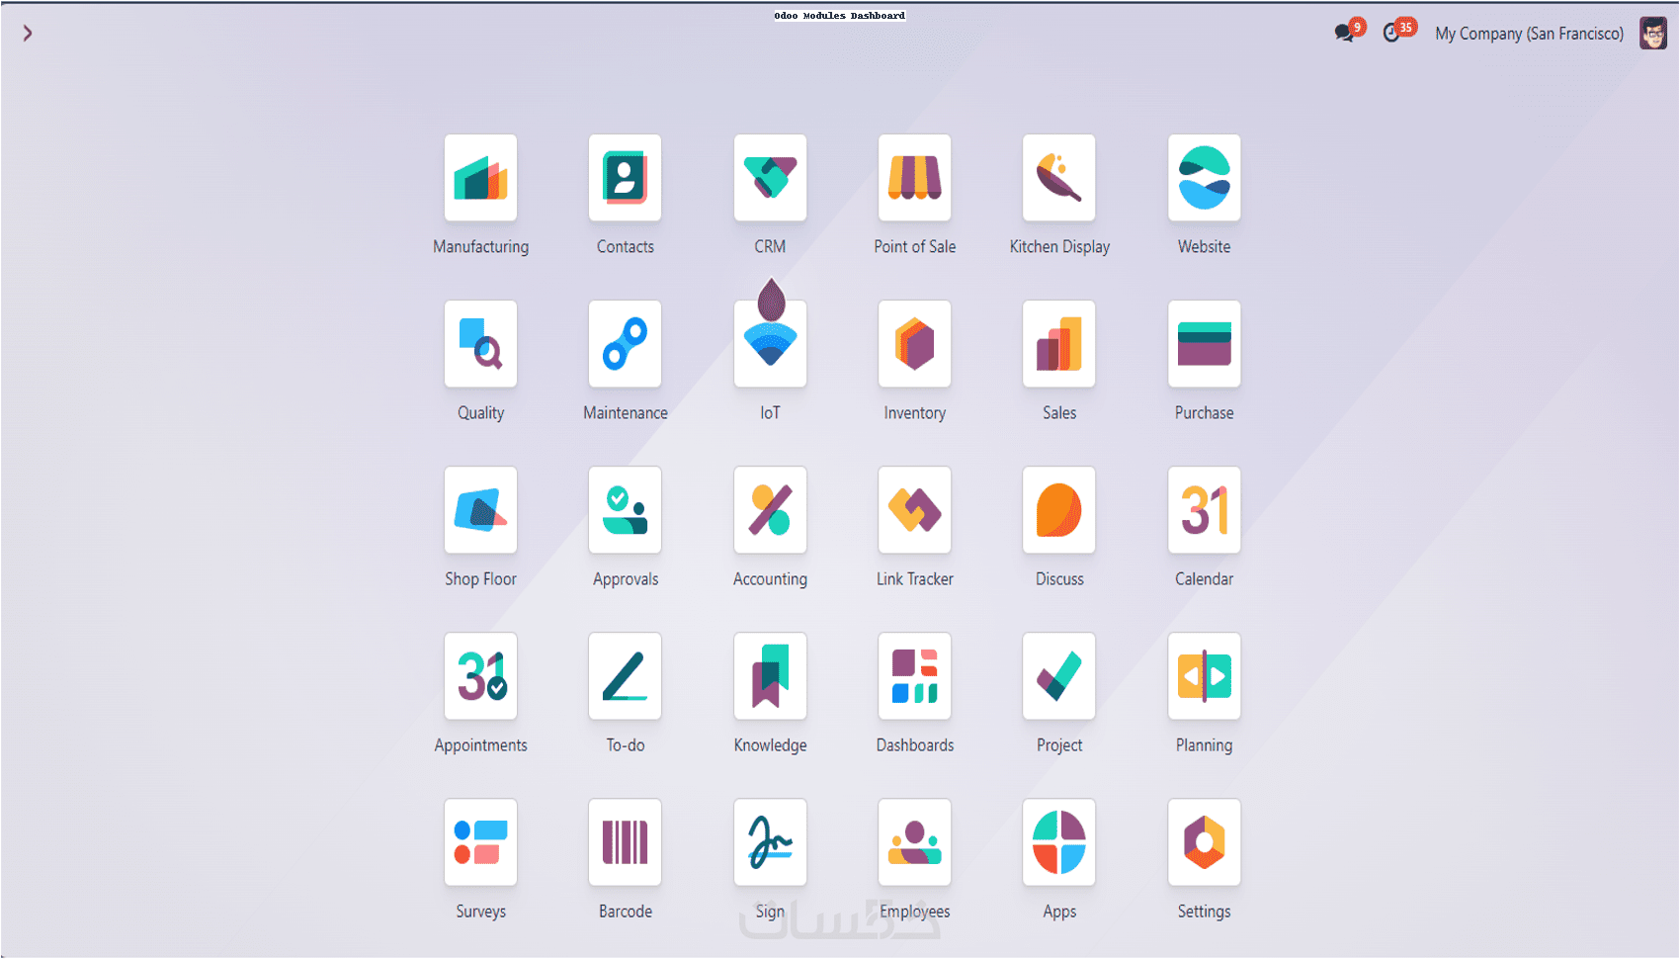Open the Settings app

coord(1204,842)
